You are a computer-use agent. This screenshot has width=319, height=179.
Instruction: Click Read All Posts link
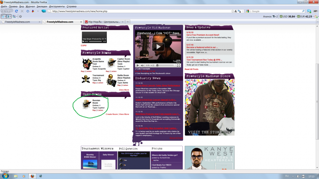click(191, 69)
